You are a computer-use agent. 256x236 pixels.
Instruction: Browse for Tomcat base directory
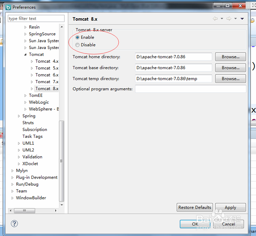[x=230, y=68]
